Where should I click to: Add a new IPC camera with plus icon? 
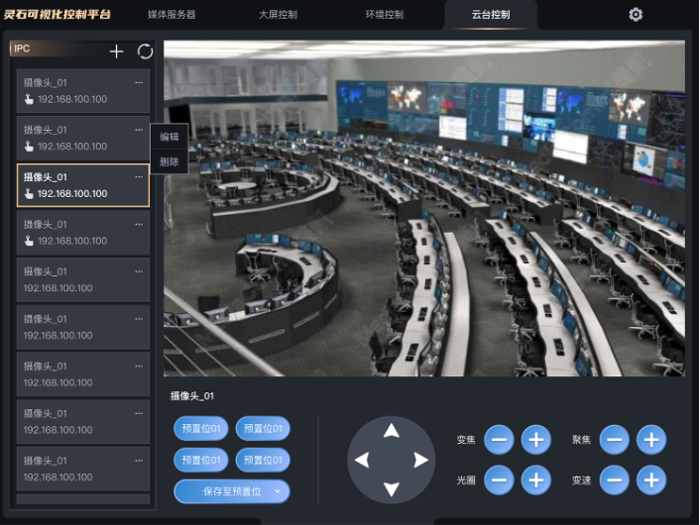pyautogui.click(x=116, y=52)
